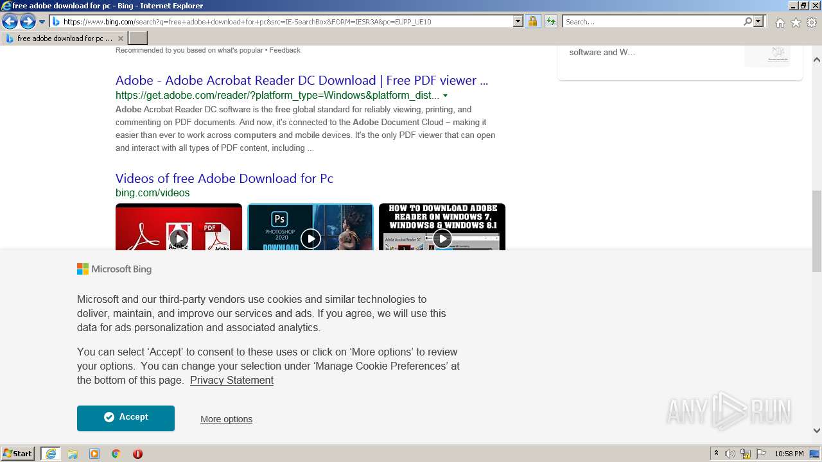Open the Tools gear icon
Screen dimensions: 822x462
812,22
